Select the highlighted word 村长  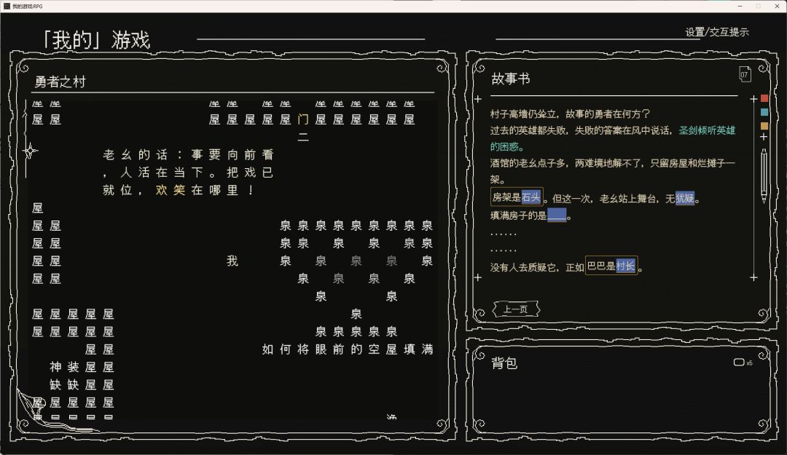click(x=625, y=266)
